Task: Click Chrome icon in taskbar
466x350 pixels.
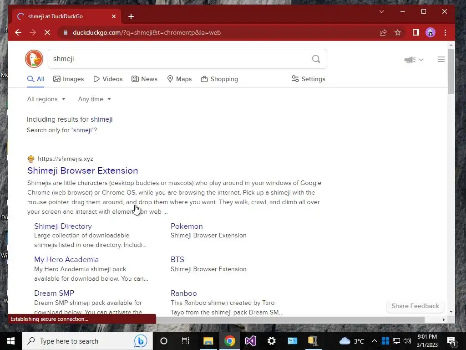Action: (x=229, y=341)
